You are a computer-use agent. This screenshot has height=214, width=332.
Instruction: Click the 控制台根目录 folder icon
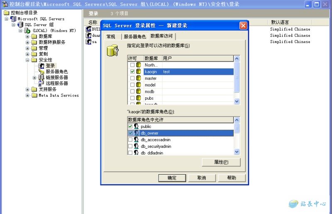(6, 13)
